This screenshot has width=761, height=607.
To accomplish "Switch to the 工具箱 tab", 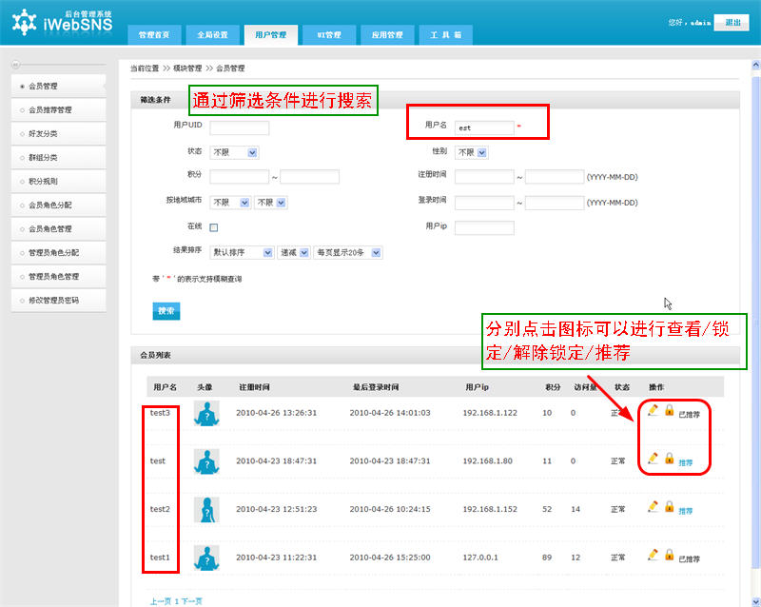I will coord(445,35).
